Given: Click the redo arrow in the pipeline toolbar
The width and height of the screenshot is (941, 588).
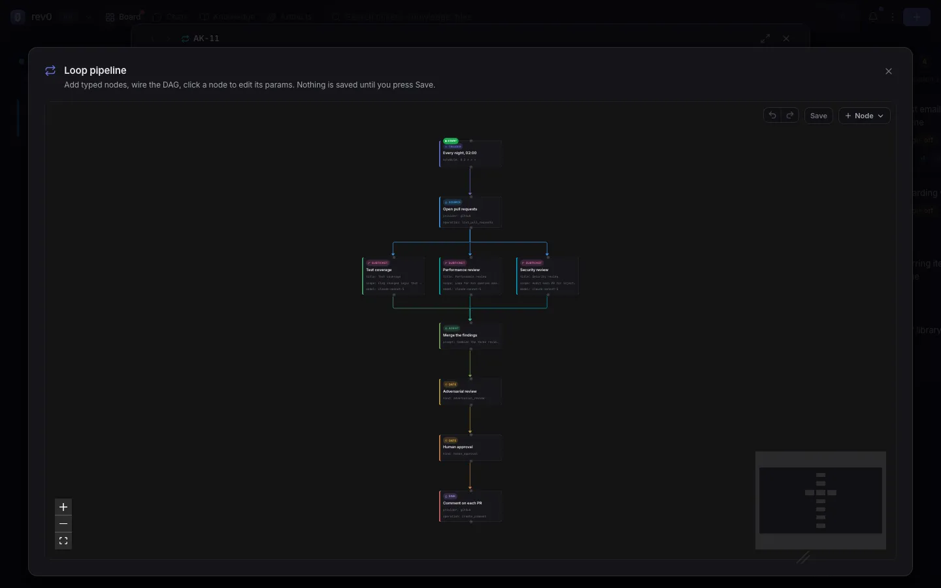Looking at the screenshot, I should coord(791,116).
